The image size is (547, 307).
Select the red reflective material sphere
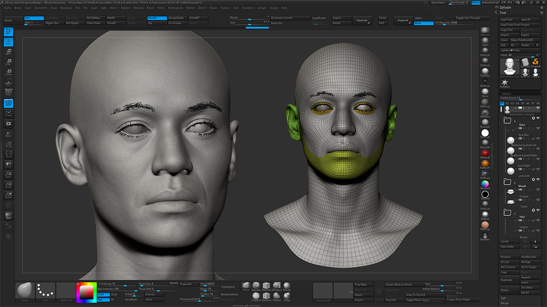[485, 153]
